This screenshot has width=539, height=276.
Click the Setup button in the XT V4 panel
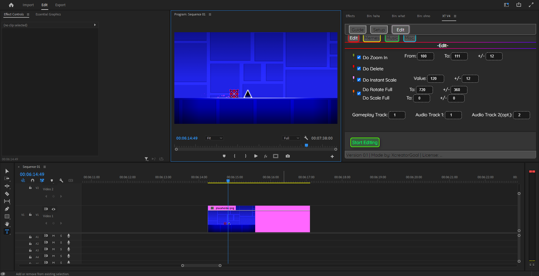click(379, 29)
